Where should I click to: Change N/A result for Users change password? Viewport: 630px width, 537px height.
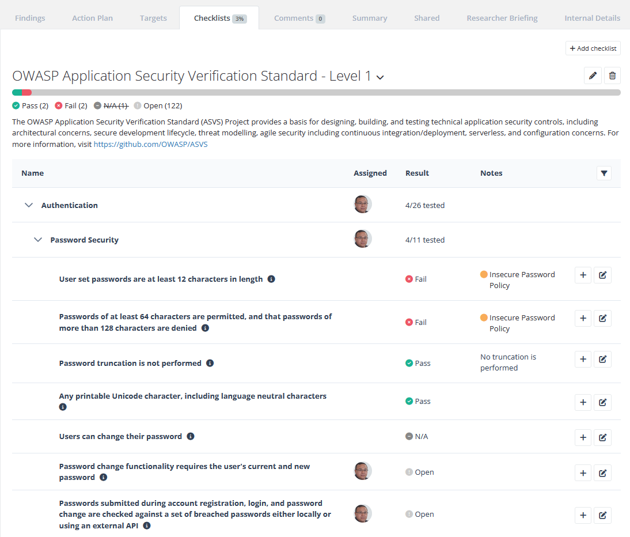point(417,437)
